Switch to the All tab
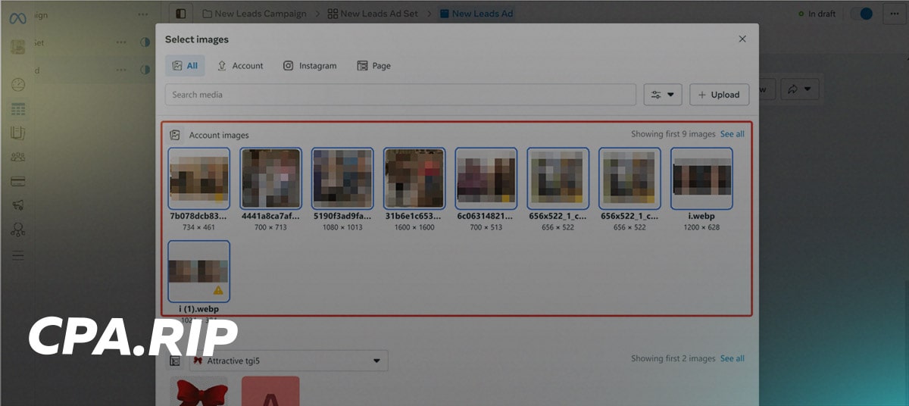The image size is (909, 406). 184,66
